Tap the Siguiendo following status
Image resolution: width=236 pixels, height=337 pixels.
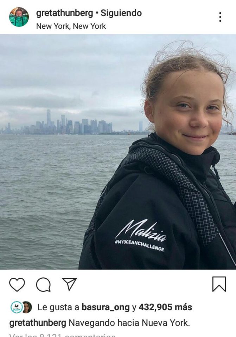coord(121,13)
